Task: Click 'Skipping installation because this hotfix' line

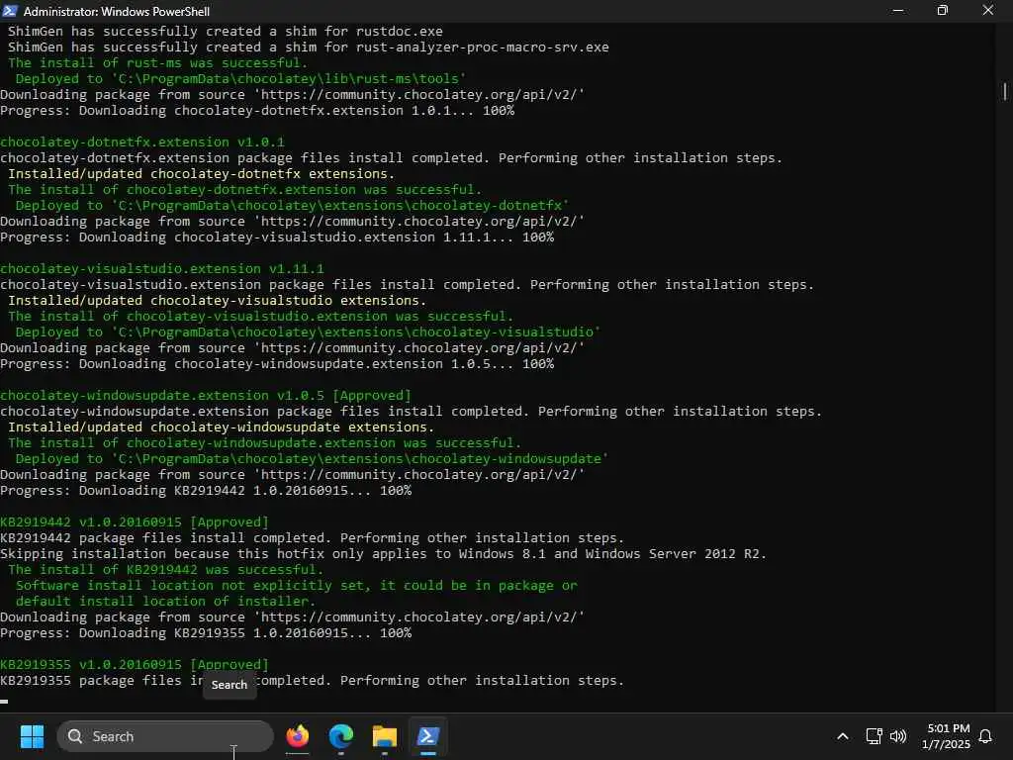Action: coord(383,554)
